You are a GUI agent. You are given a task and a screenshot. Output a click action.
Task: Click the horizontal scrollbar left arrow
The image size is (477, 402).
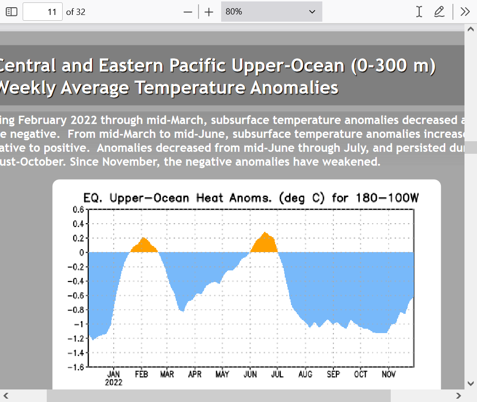point(6,396)
